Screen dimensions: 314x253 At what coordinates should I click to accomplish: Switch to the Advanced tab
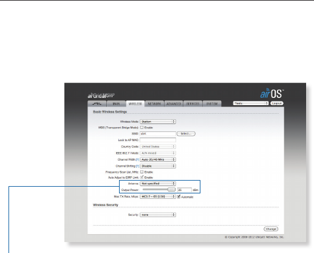pyautogui.click(x=174, y=104)
